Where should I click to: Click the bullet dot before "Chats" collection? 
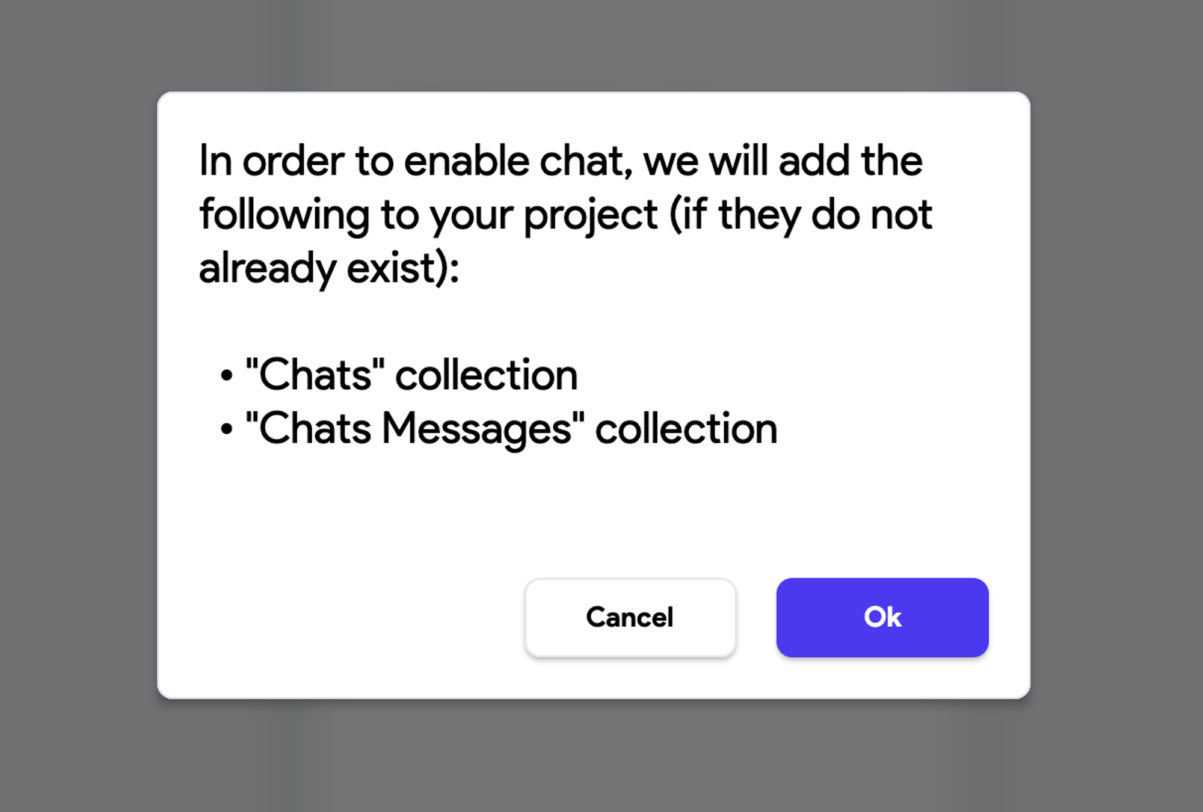coord(226,376)
